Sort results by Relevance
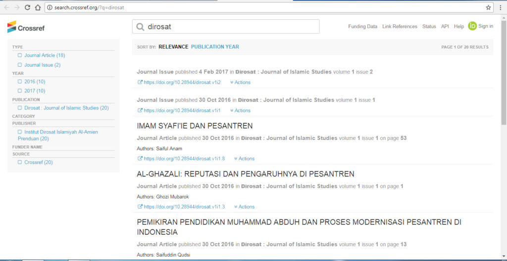 pyautogui.click(x=173, y=47)
